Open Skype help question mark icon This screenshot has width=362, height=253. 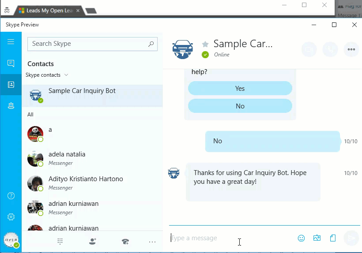pyautogui.click(x=11, y=196)
